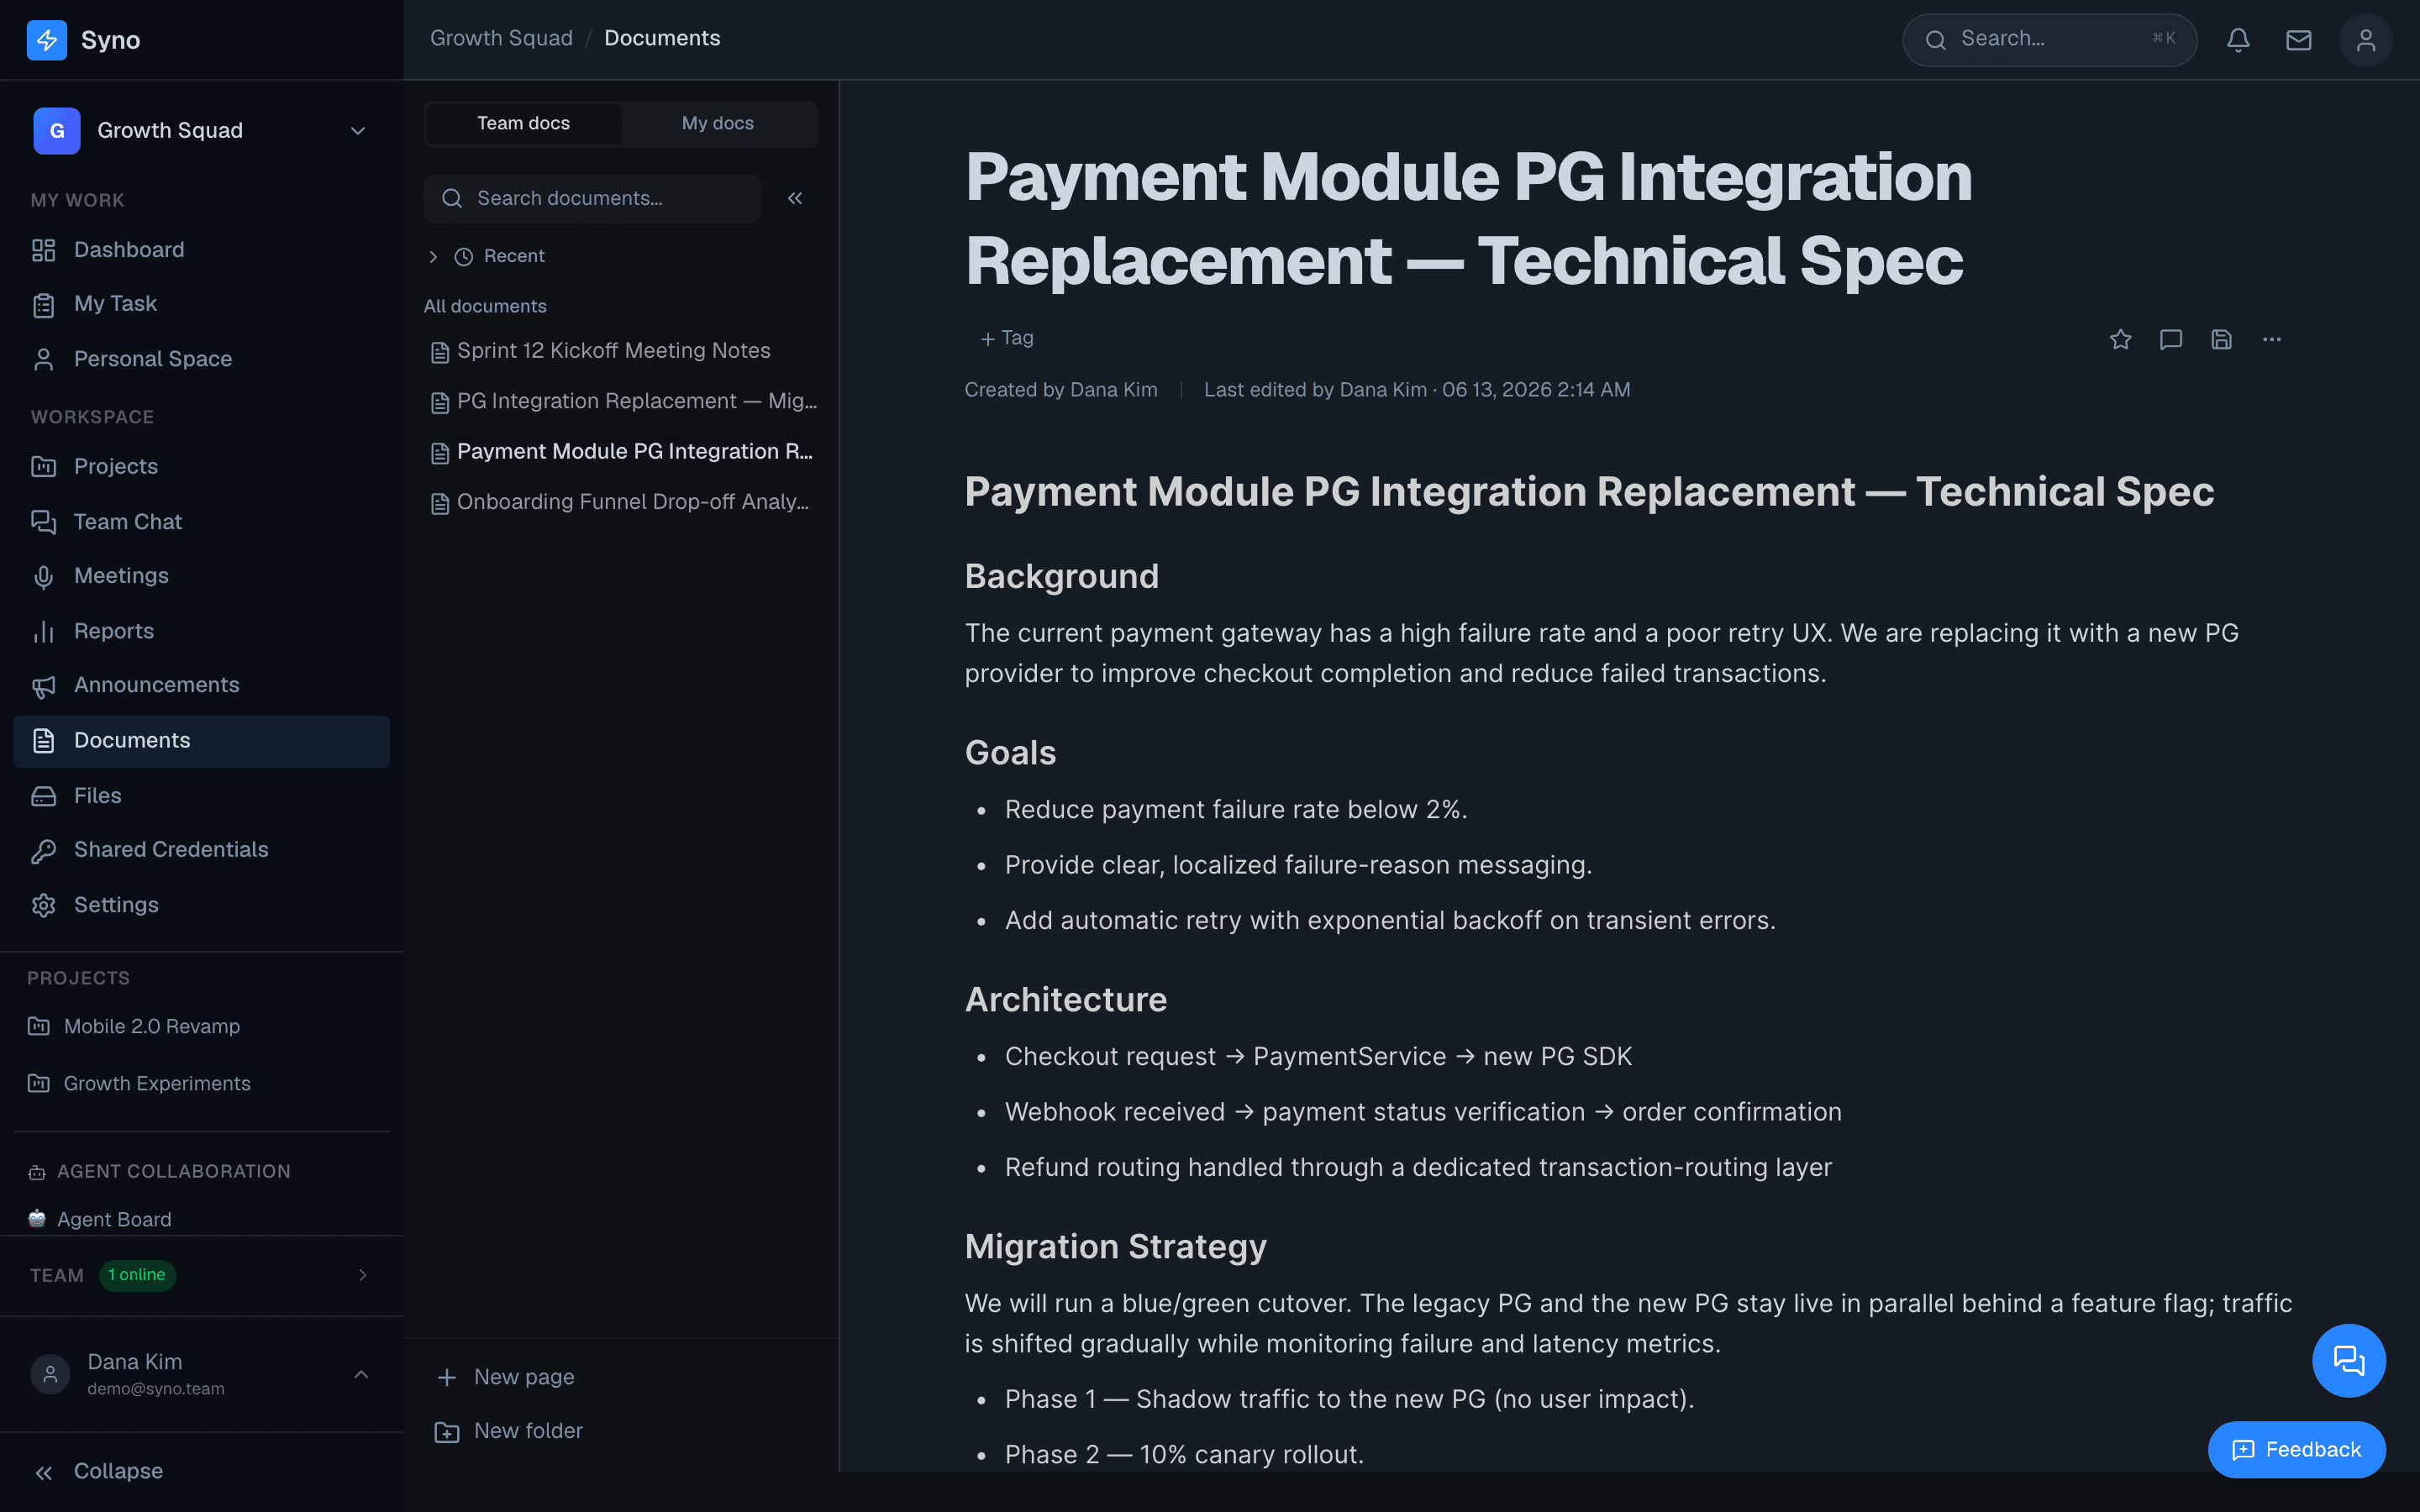The image size is (2420, 1512).
Task: Go to Dashboard in sidebar
Action: pos(201,250)
